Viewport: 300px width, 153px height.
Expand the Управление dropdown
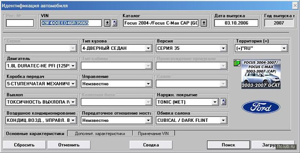148,84
